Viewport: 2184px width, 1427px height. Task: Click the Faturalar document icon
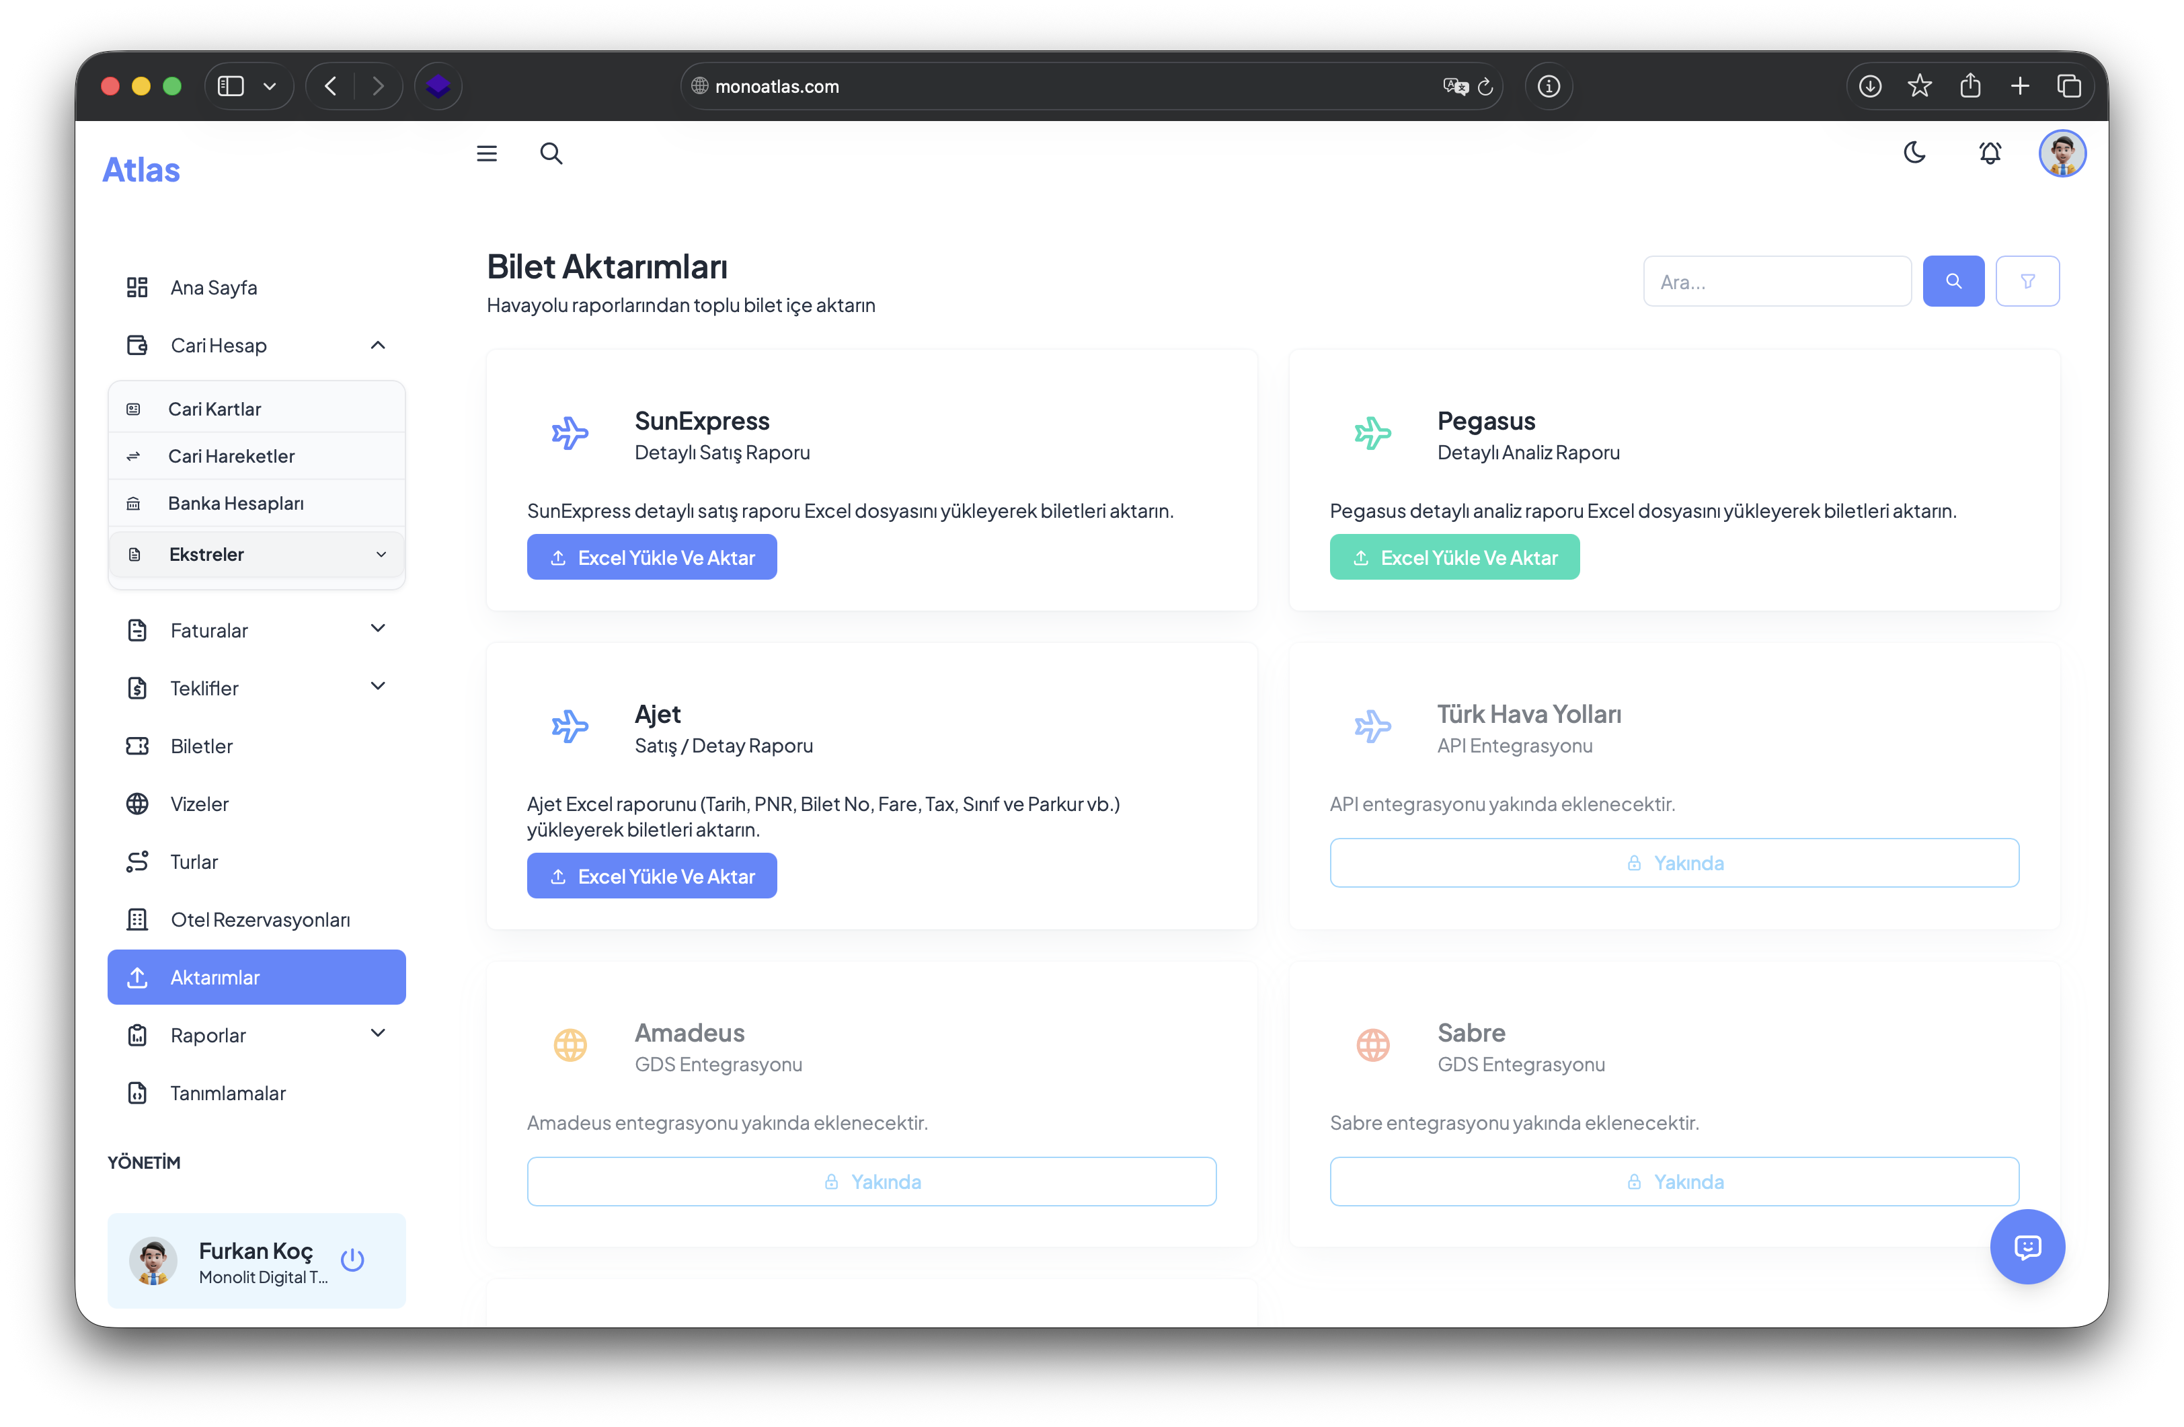pos(136,631)
